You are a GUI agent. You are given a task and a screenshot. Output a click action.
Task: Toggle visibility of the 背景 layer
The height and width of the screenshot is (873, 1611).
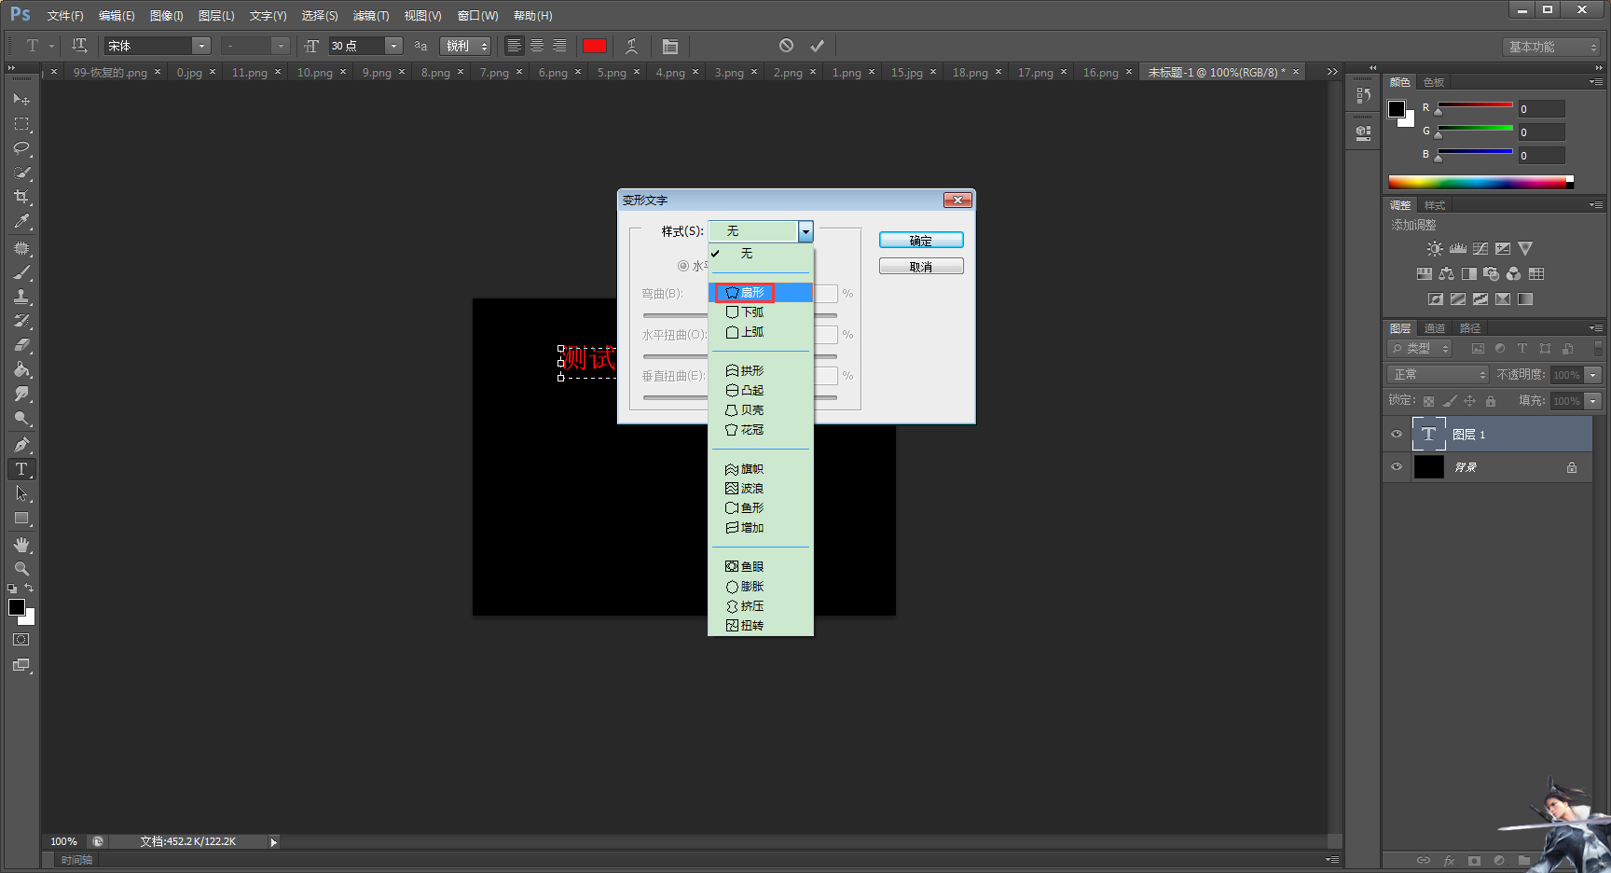pyautogui.click(x=1397, y=467)
